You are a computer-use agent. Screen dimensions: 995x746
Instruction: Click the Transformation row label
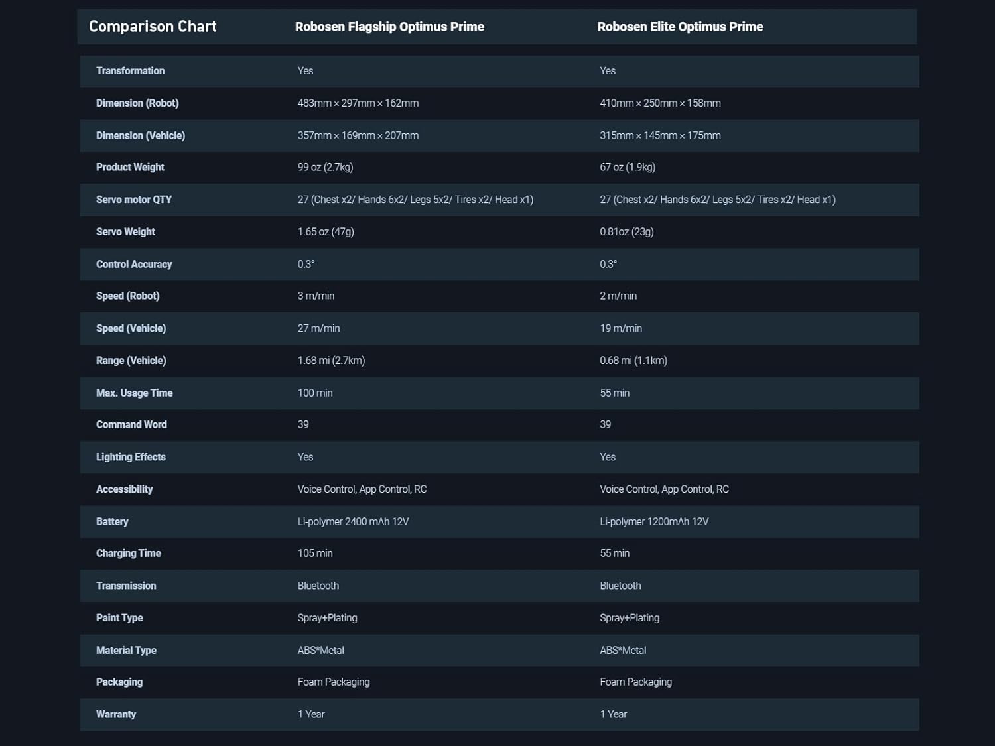coord(130,71)
